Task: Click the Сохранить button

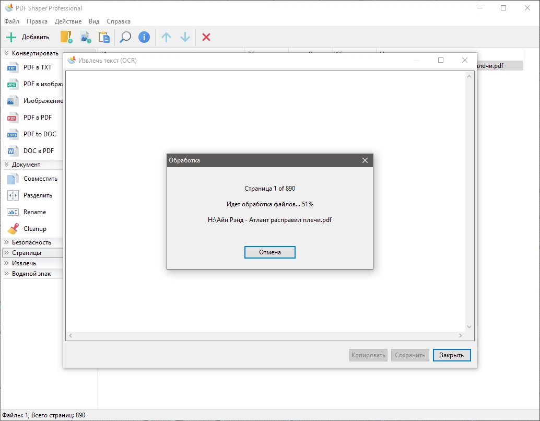Action: (x=410, y=355)
